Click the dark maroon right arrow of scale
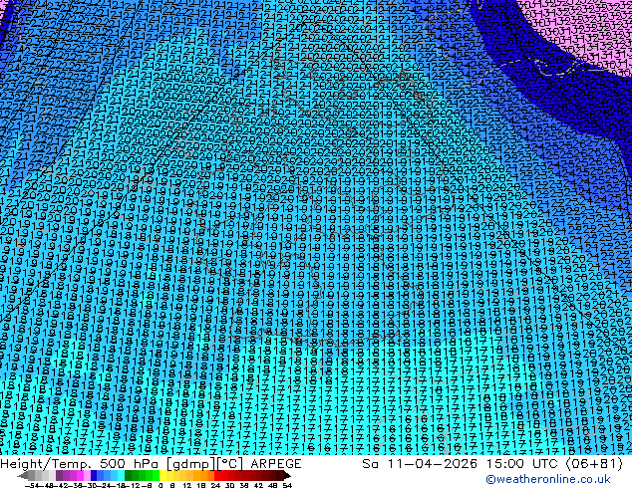 click(286, 475)
